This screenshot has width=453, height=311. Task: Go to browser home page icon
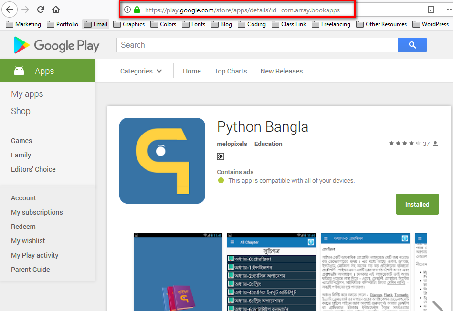[x=56, y=10]
